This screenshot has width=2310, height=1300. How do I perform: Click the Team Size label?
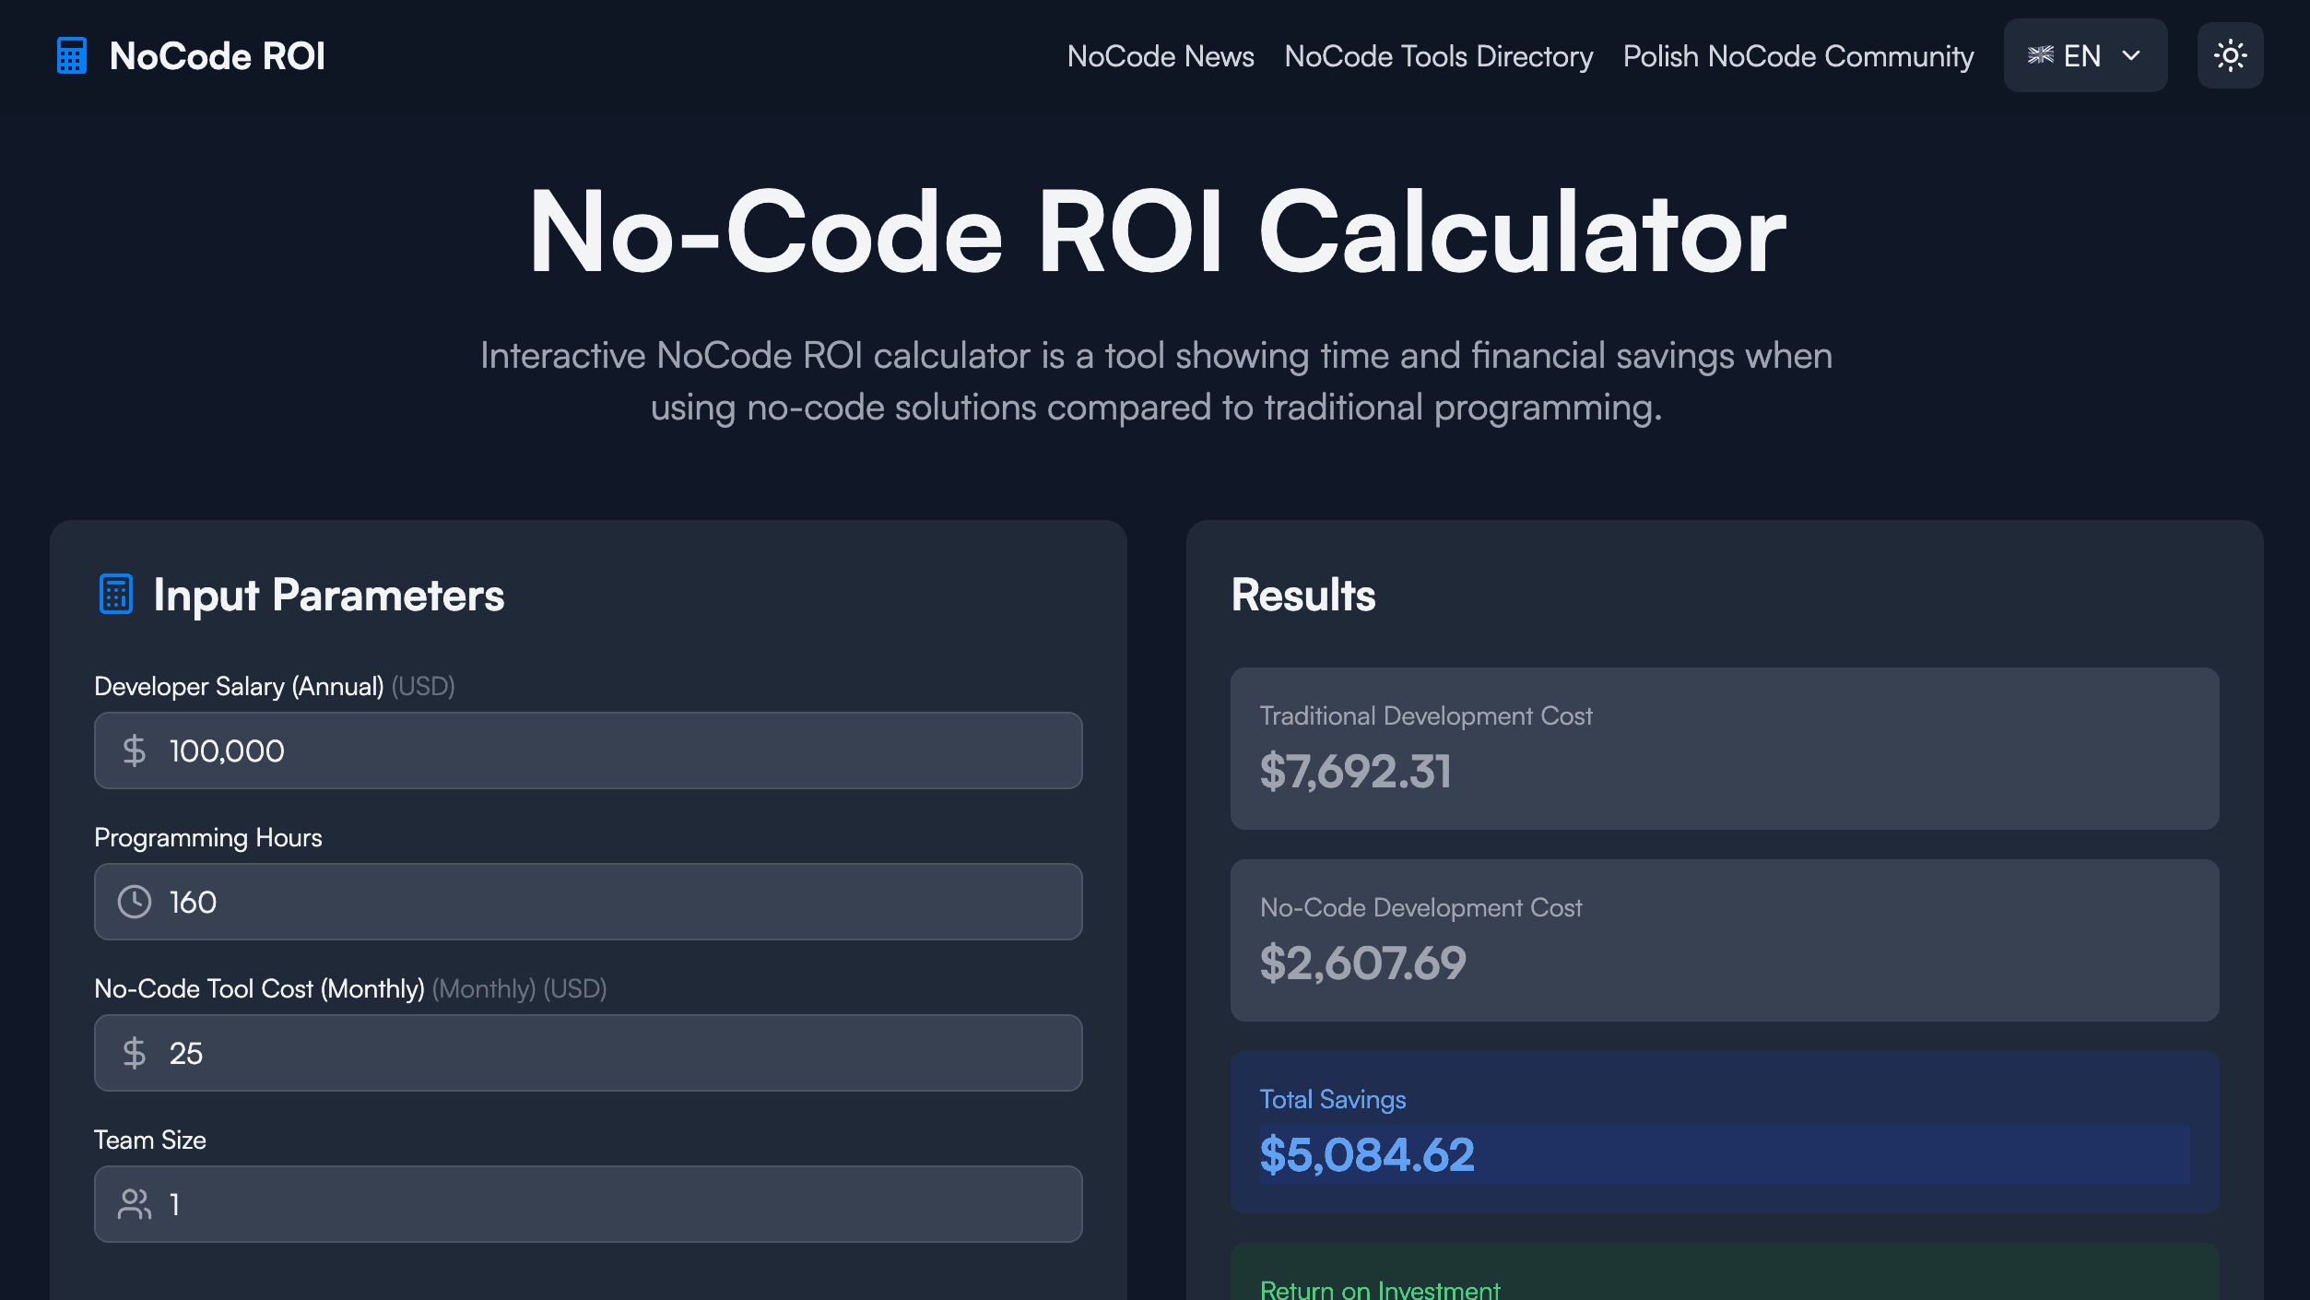tap(150, 1140)
